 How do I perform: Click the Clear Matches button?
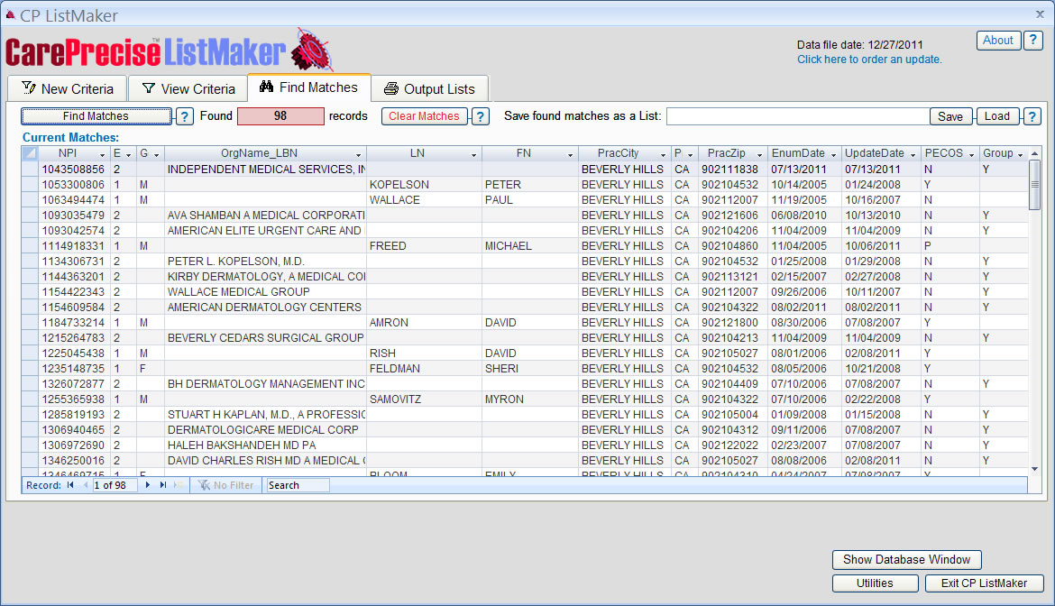(x=424, y=116)
